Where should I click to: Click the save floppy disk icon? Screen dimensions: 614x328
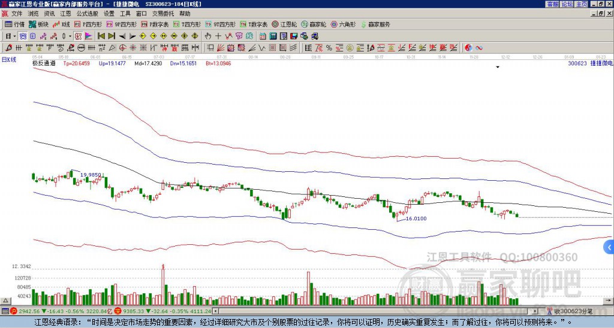[x=294, y=37]
